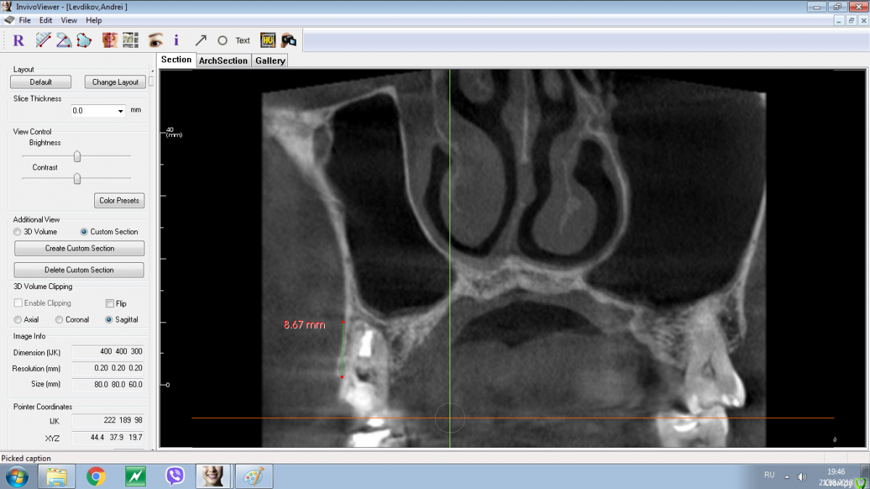This screenshot has width=870, height=489.
Task: Click the video camera capture icon
Action: [289, 41]
